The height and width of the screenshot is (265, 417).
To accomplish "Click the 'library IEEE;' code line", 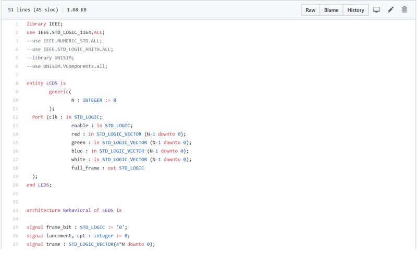I will point(45,24).
